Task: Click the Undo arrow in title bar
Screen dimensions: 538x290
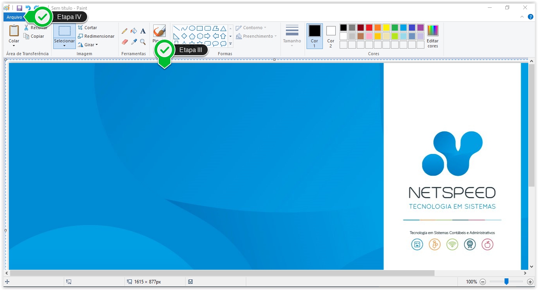Action: point(28,8)
